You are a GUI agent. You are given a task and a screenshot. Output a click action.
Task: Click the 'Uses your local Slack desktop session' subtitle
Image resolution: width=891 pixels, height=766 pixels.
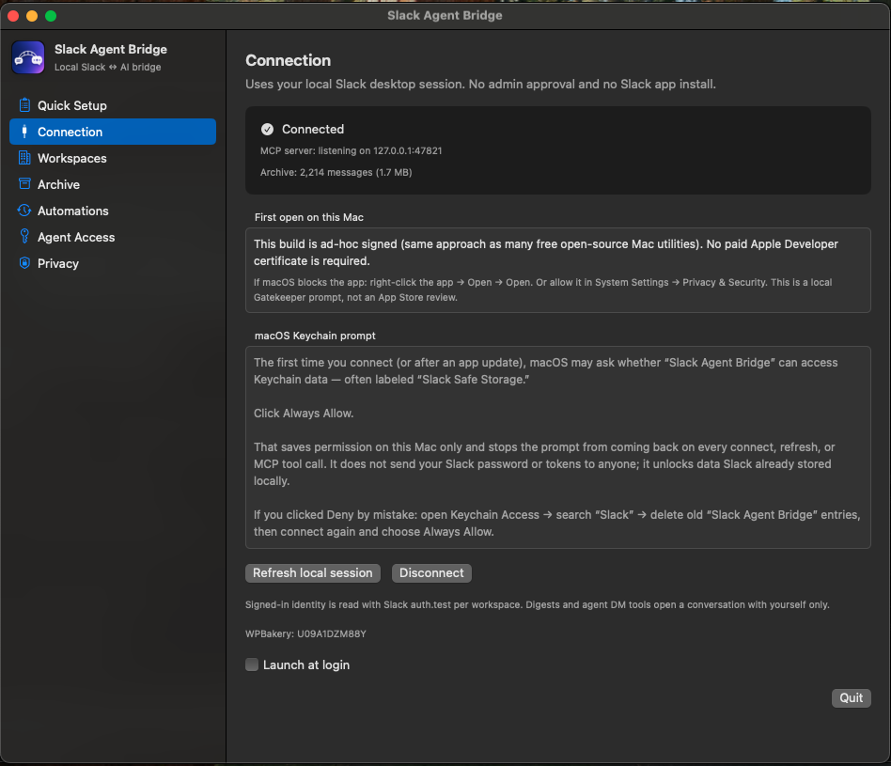pyautogui.click(x=480, y=84)
